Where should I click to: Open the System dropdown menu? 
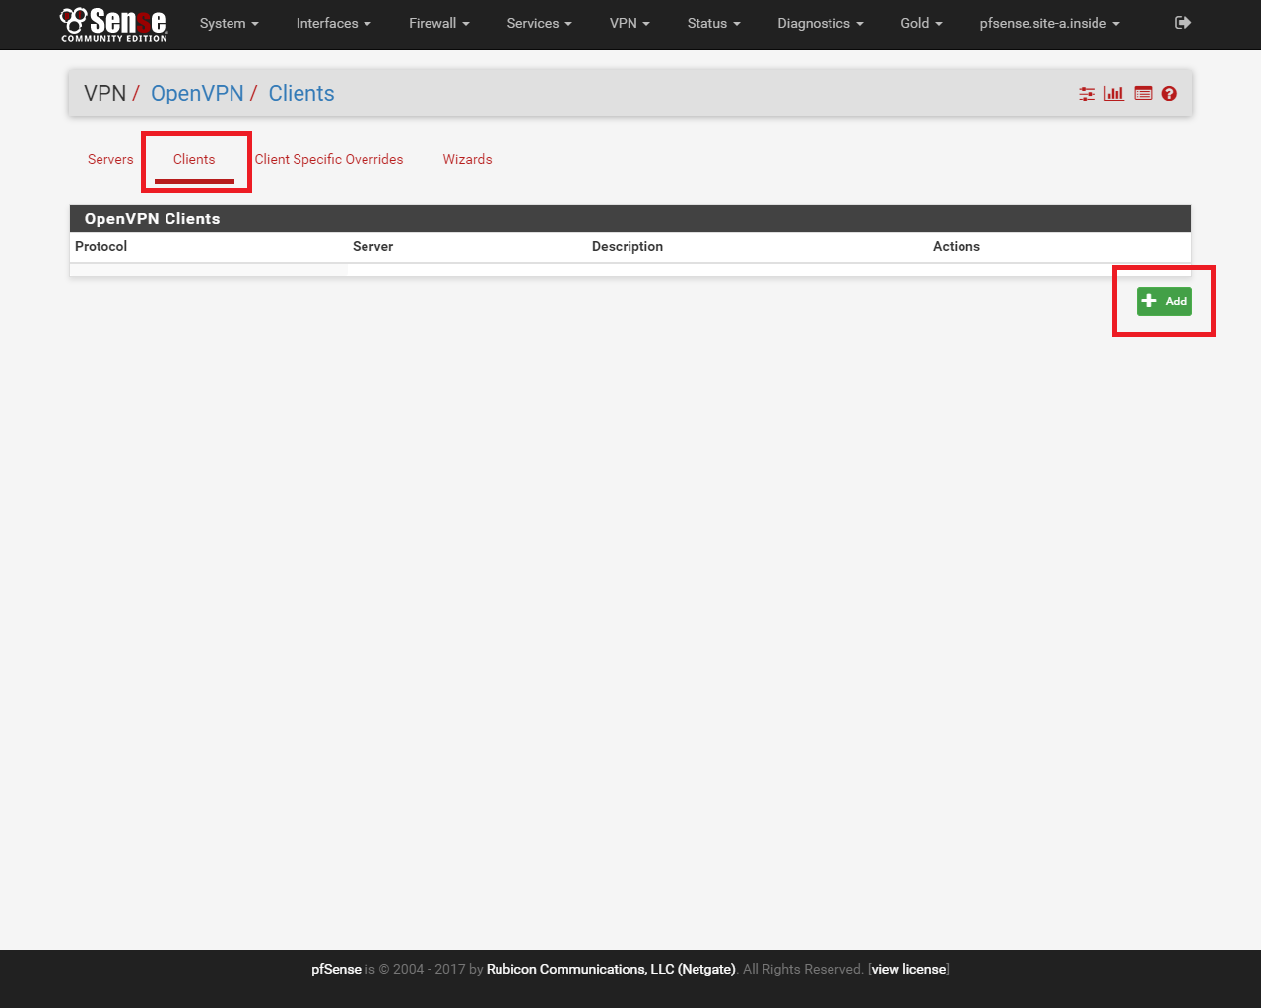(229, 23)
